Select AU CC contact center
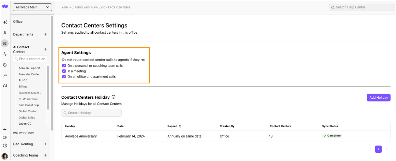Screen dimensions: 396x161 pos(23,80)
